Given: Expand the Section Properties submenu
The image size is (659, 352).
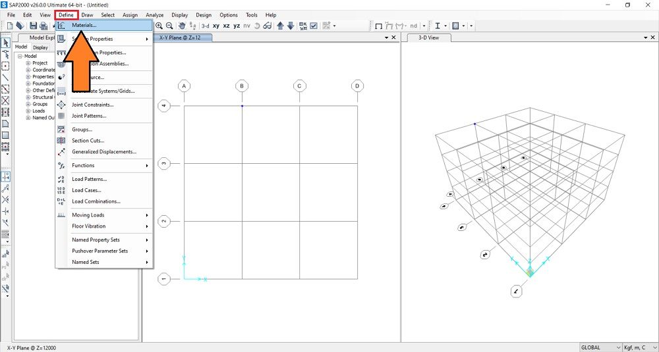Looking at the screenshot, I should click(147, 39).
